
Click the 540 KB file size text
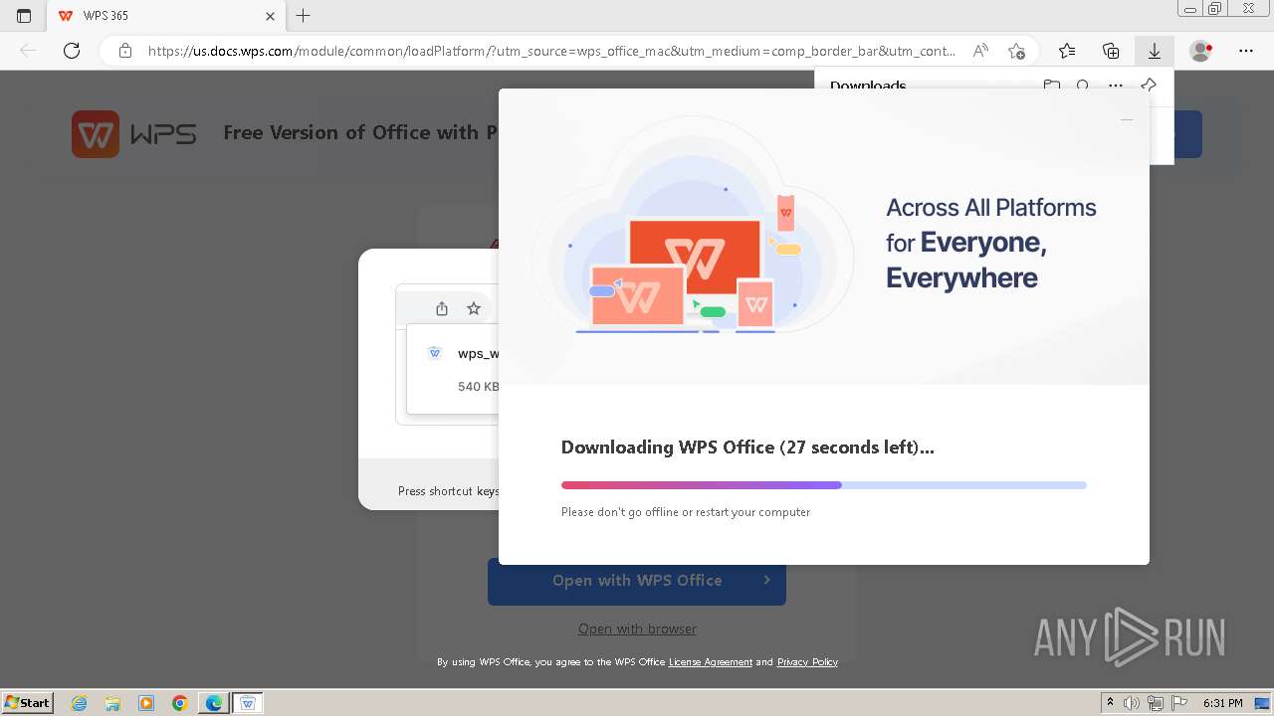point(479,386)
